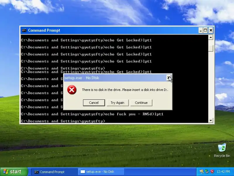Click the dialog message 'There is no disk in the drive'

pyautogui.click(x=125, y=90)
